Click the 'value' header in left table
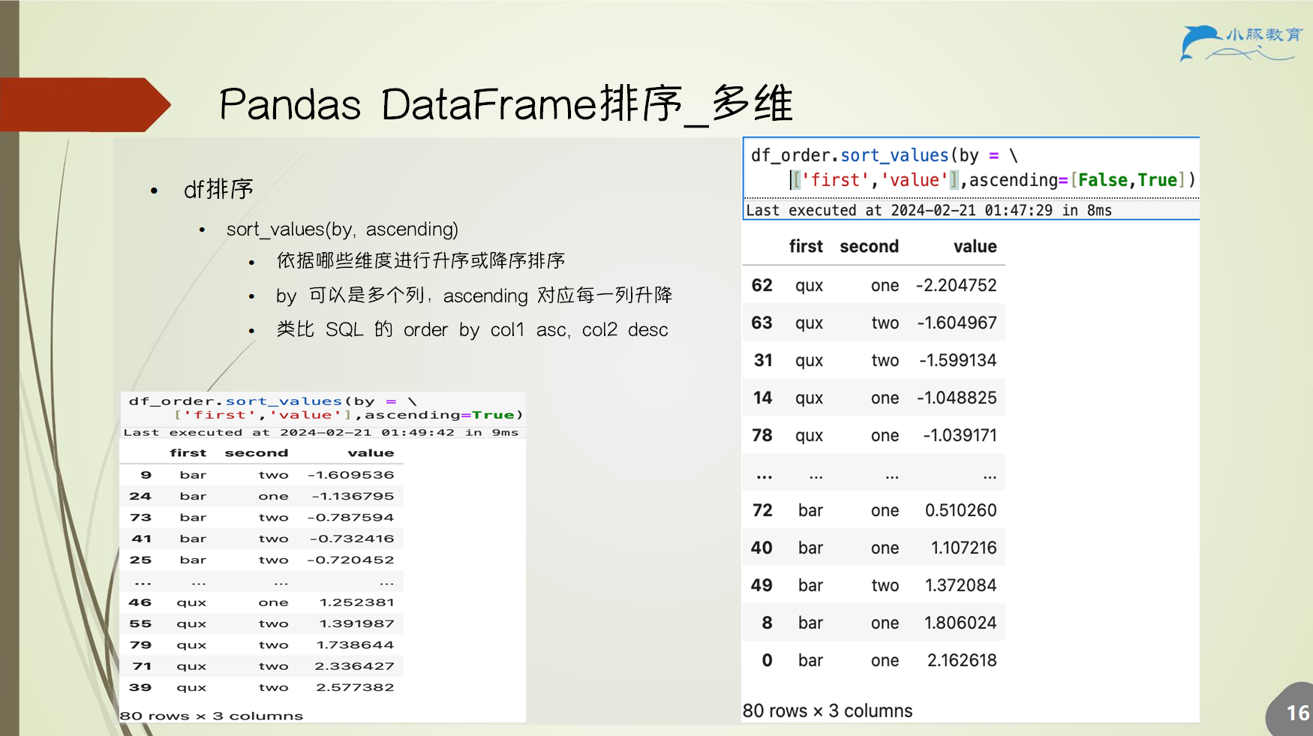The image size is (1313, 736). pyautogui.click(x=371, y=453)
